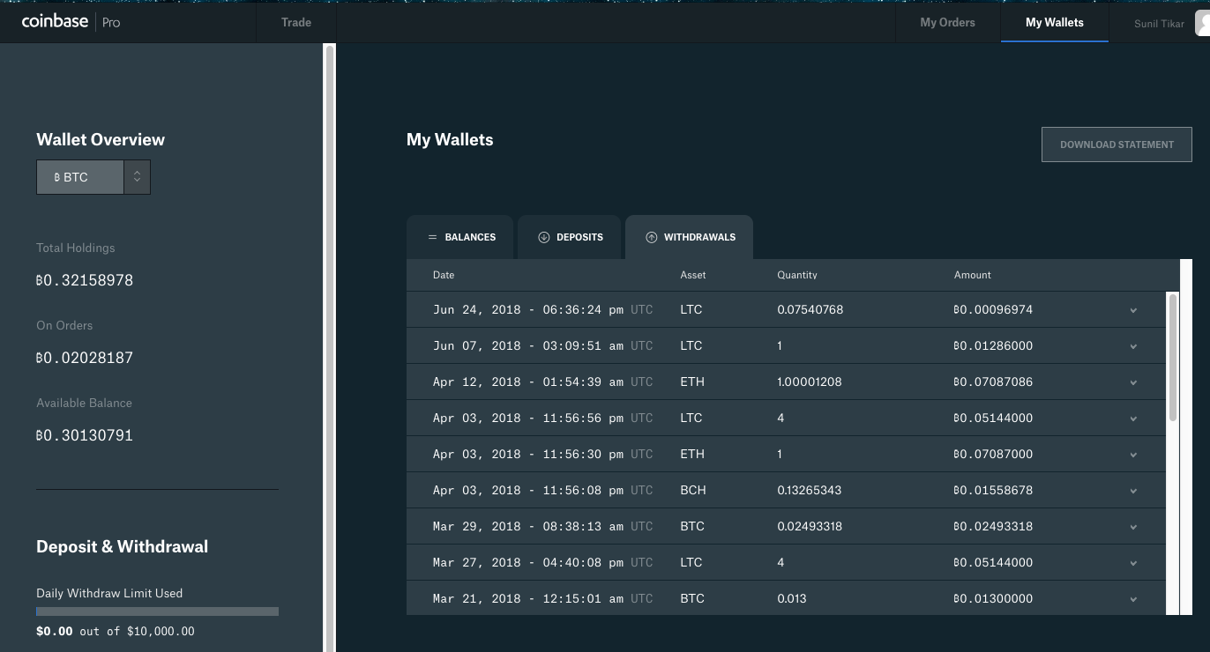
Task: Switch to the Balances tab
Action: pyautogui.click(x=459, y=237)
